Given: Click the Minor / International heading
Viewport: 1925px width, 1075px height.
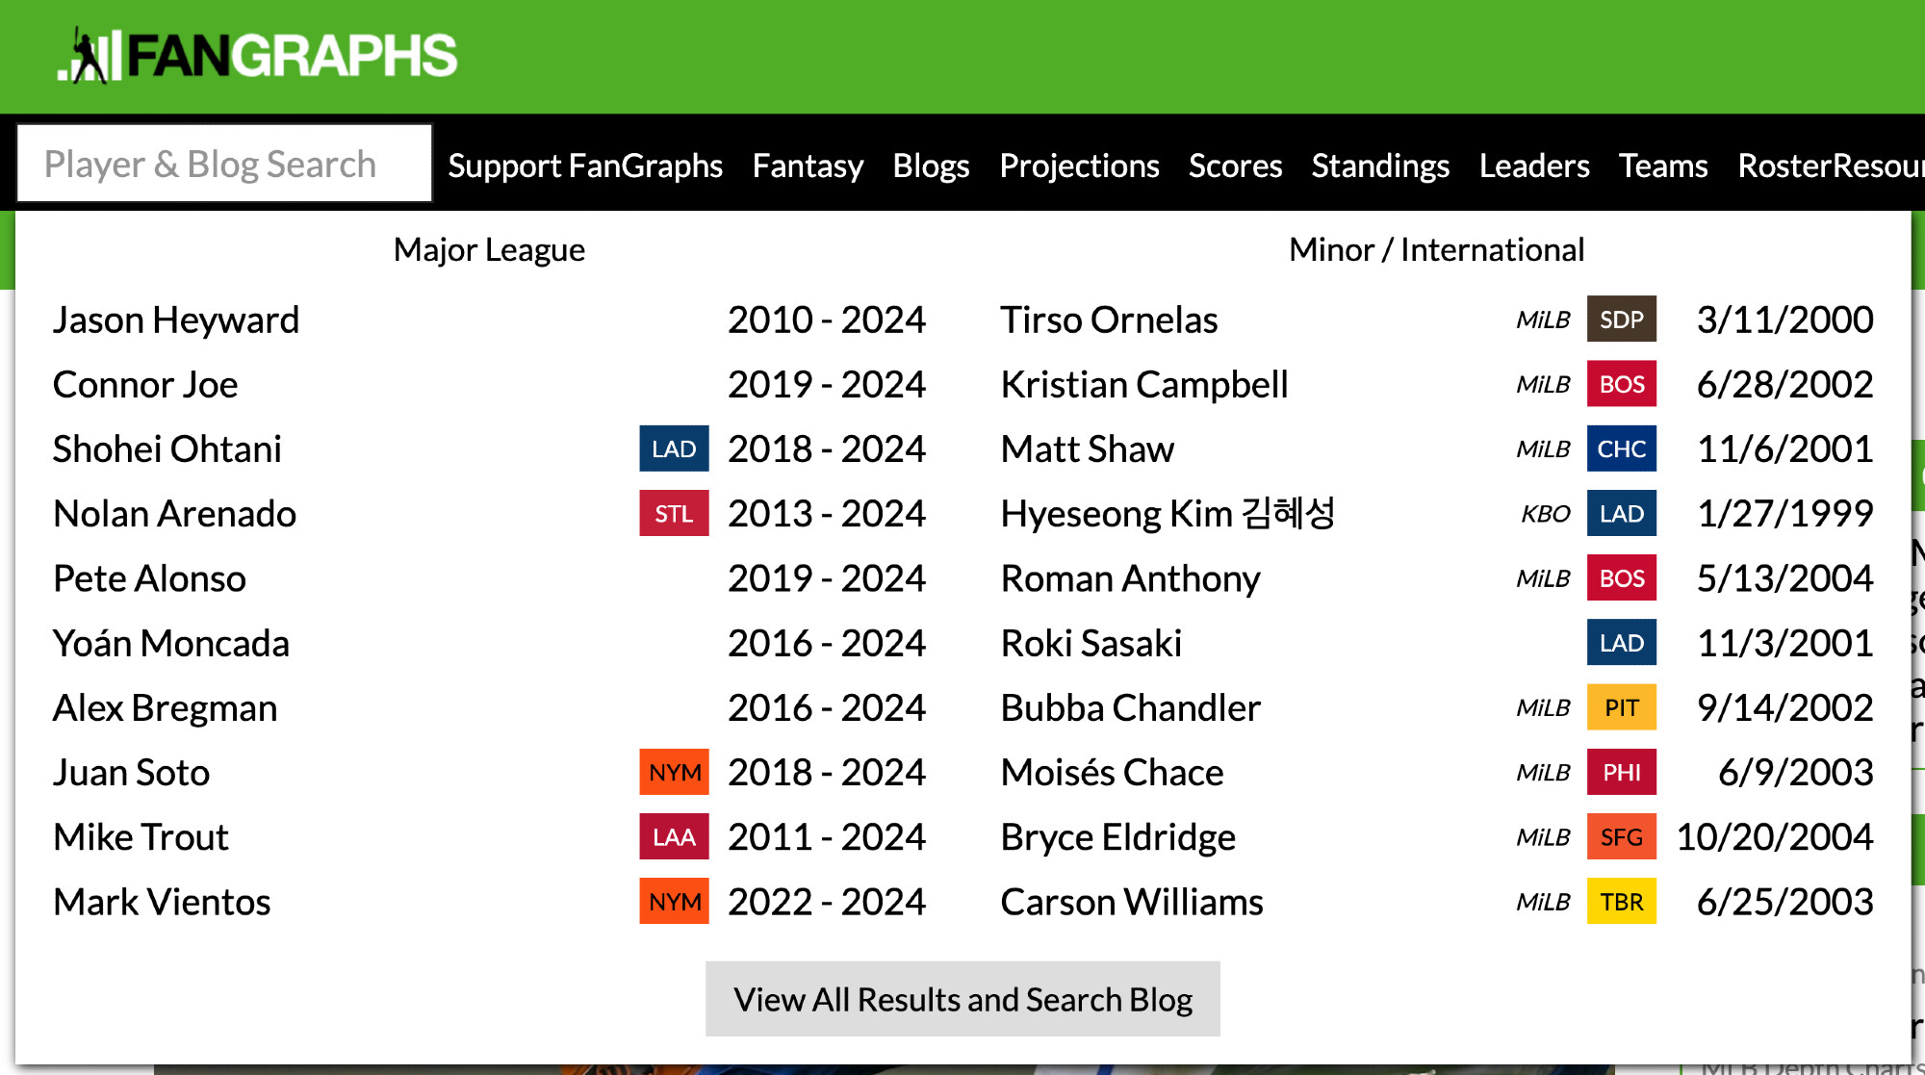Looking at the screenshot, I should click(x=1436, y=250).
